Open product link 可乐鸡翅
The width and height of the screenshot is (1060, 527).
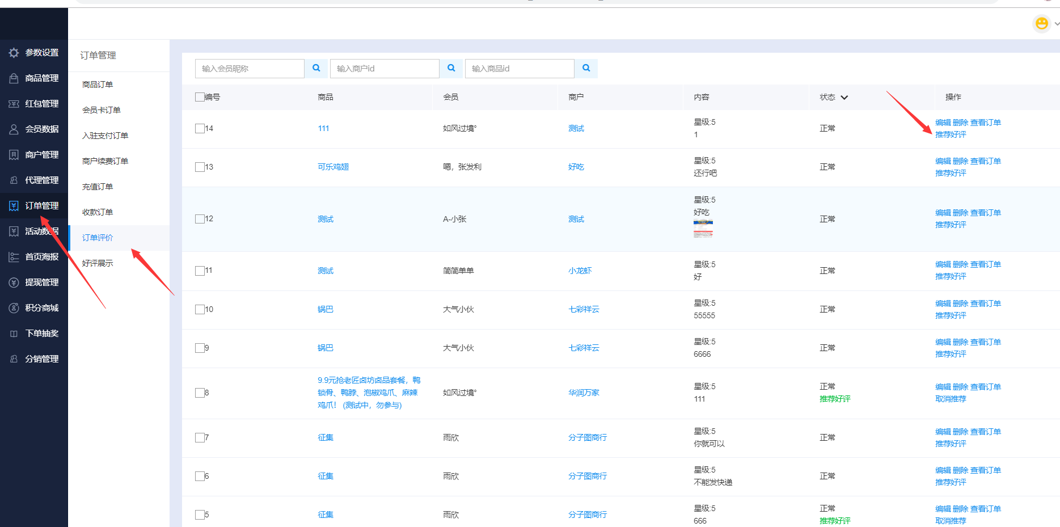click(x=333, y=167)
